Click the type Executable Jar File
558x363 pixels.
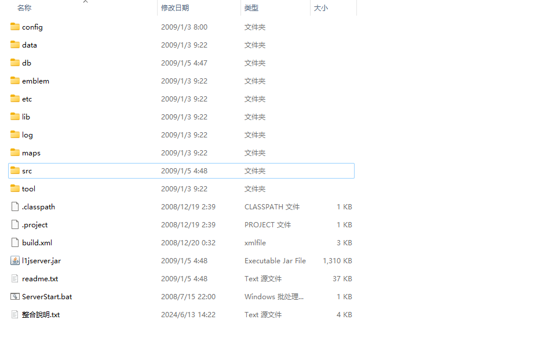coord(275,261)
